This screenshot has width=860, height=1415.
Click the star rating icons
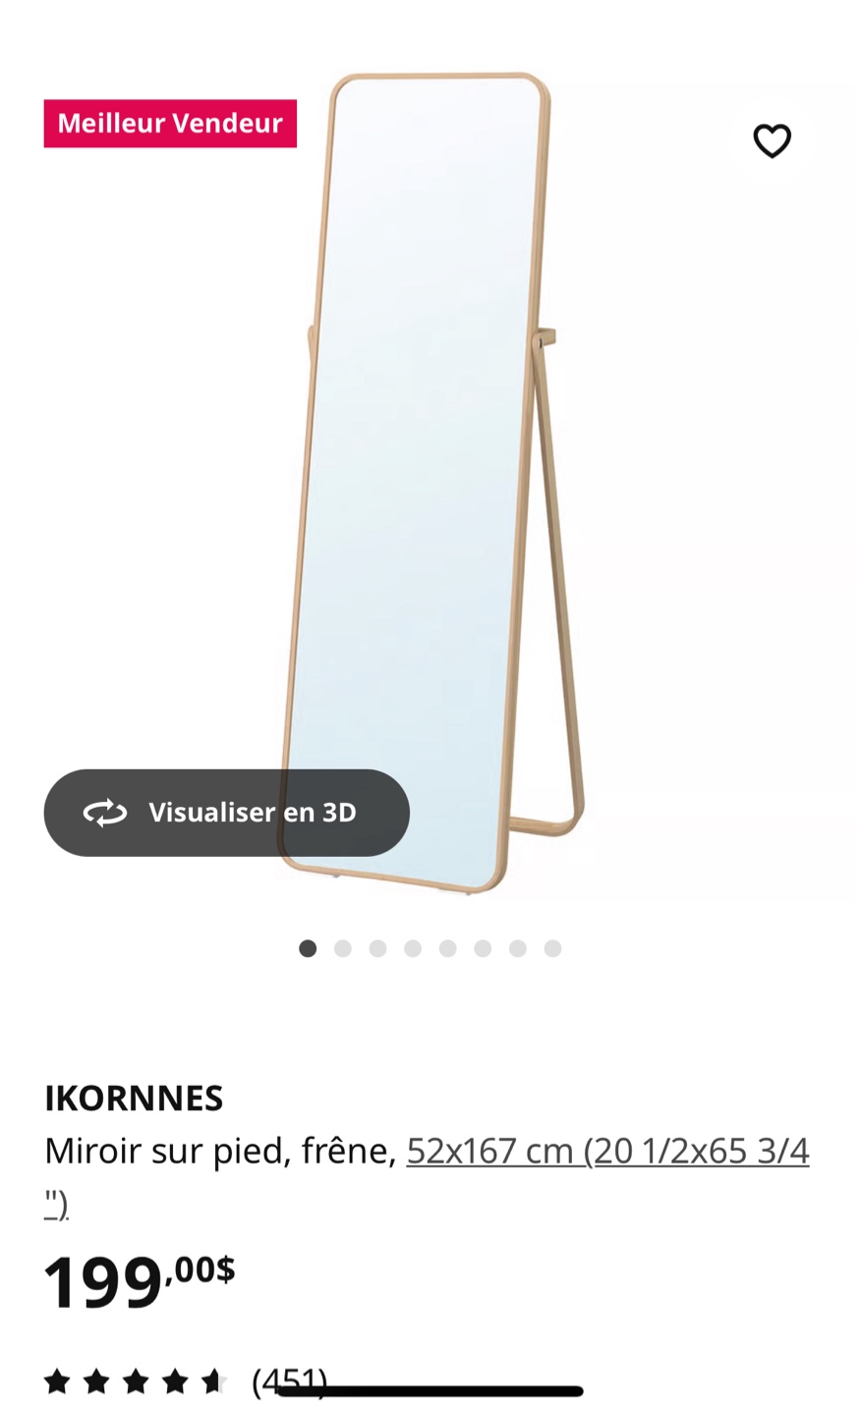pos(136,1383)
